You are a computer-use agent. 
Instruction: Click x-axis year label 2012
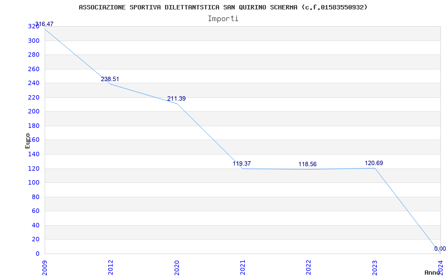click(x=110, y=267)
